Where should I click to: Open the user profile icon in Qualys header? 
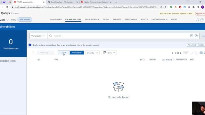tap(198, 20)
